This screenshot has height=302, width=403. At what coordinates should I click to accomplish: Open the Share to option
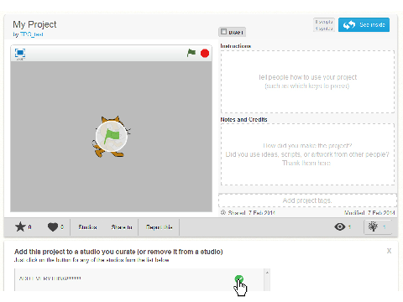[x=122, y=227]
